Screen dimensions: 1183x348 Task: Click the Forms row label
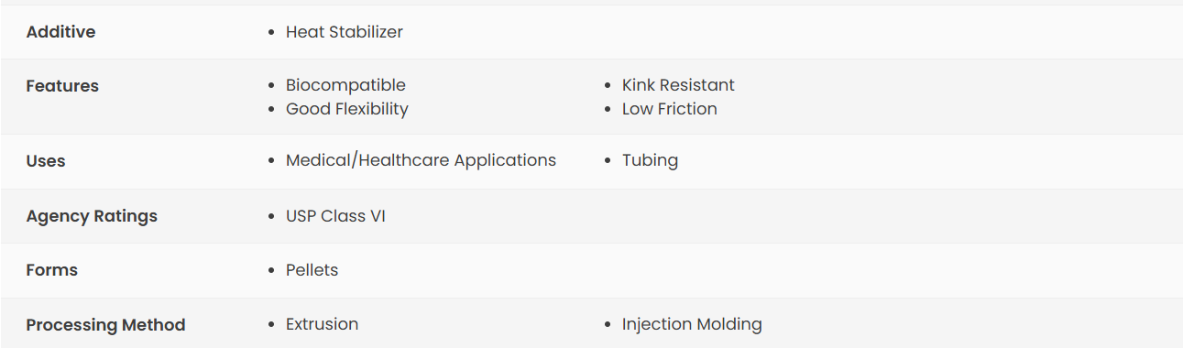click(52, 270)
